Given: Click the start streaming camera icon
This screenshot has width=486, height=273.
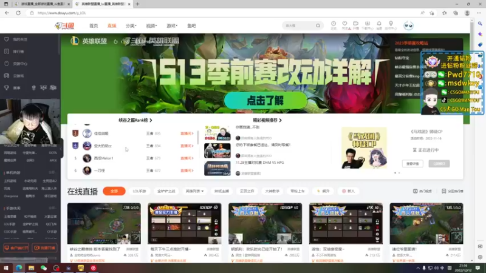Looking at the screenshot, I should click(356, 25).
